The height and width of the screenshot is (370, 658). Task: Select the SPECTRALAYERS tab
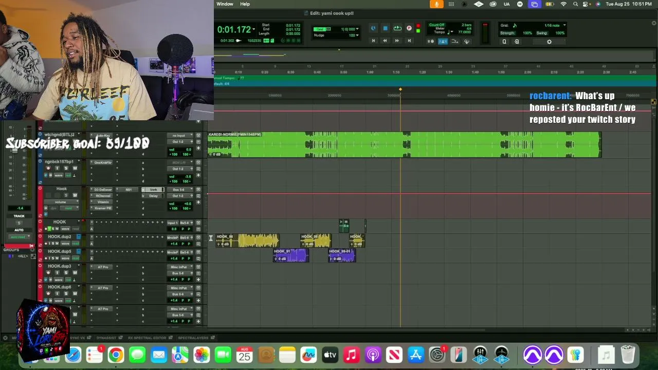coord(193,338)
